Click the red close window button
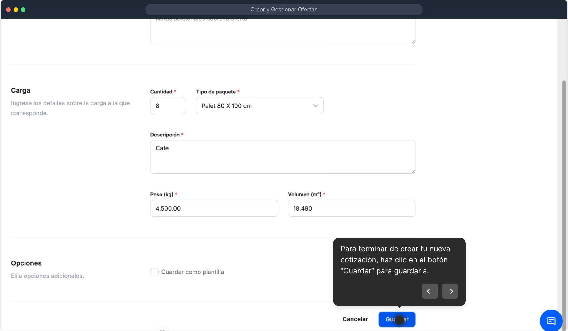 [8, 10]
